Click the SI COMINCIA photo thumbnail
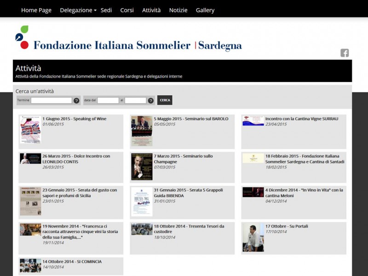This screenshot has width=368, height=276. click(x=30, y=265)
